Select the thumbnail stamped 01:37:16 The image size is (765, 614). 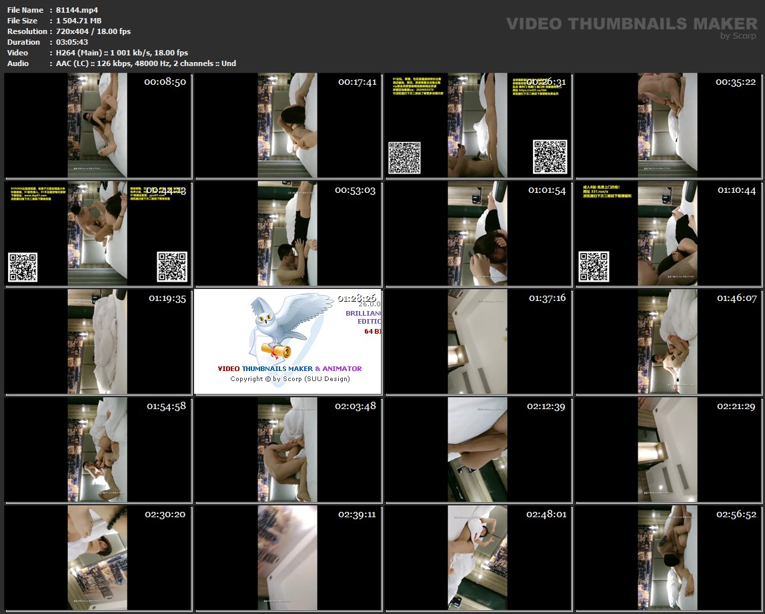click(x=478, y=342)
